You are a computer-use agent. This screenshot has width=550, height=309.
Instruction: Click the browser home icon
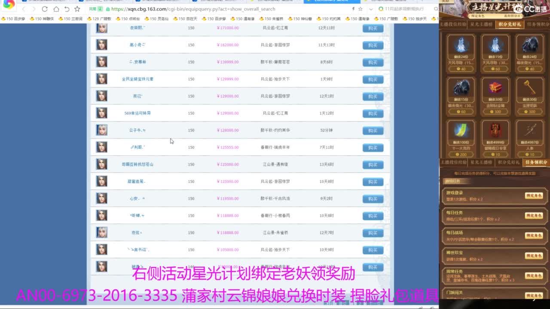(57, 9)
